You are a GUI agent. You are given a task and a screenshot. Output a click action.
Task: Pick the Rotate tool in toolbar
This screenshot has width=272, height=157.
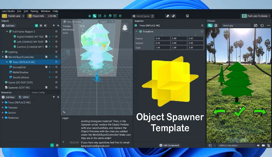105,16
